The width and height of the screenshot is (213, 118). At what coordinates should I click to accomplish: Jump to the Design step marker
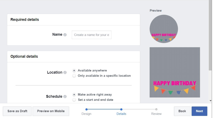[86, 109]
